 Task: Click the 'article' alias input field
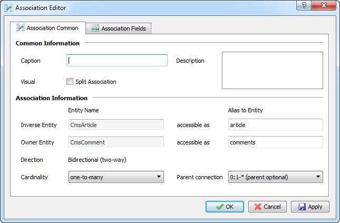pos(275,125)
